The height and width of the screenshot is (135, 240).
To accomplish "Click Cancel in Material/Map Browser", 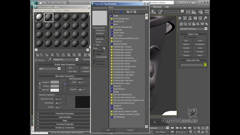I will [130, 130].
